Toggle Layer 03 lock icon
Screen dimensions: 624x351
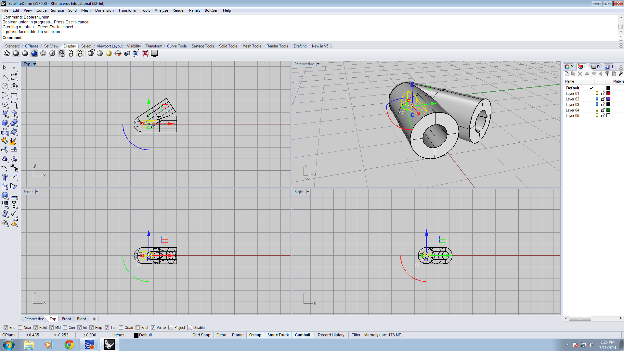tap(603, 105)
